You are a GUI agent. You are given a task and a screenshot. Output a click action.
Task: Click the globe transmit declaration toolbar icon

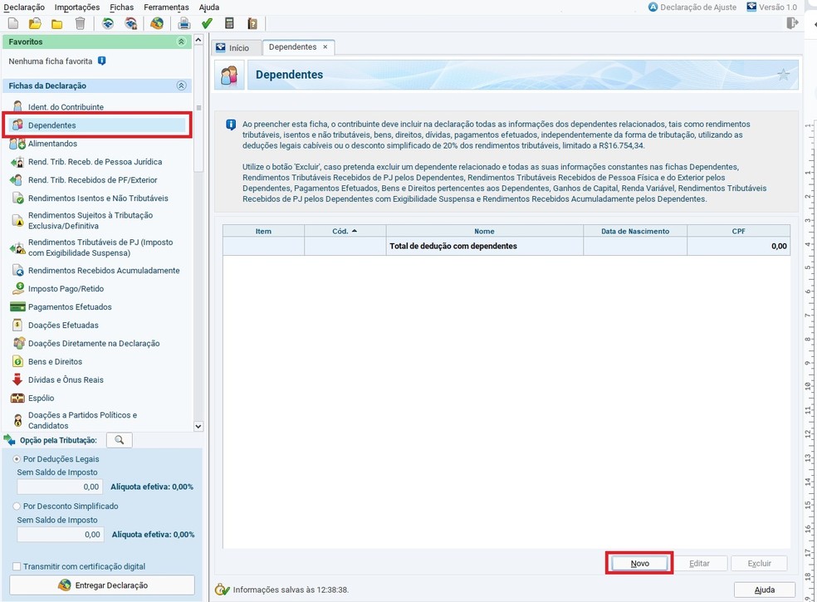pos(157,23)
